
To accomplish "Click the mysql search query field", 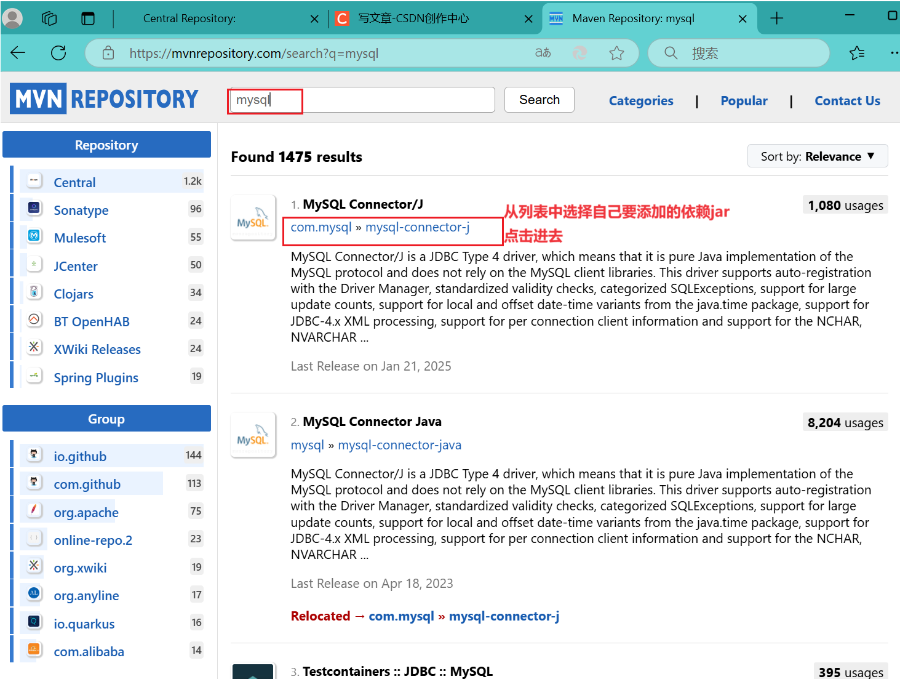I will (x=362, y=100).
